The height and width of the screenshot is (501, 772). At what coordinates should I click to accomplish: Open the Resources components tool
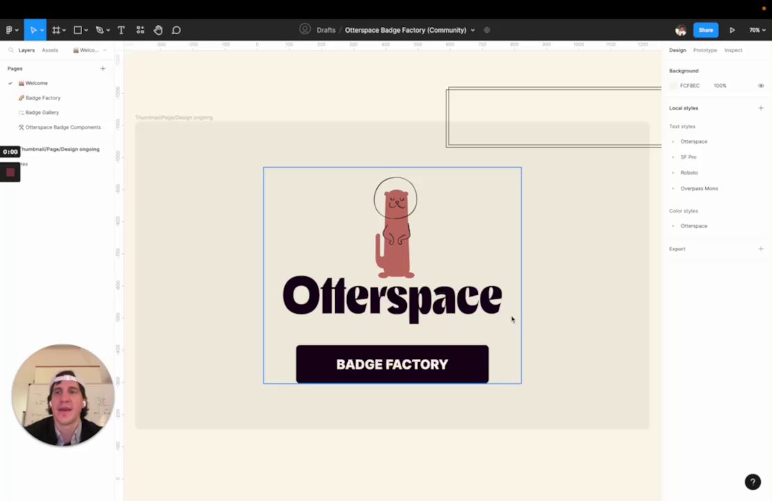pos(140,30)
